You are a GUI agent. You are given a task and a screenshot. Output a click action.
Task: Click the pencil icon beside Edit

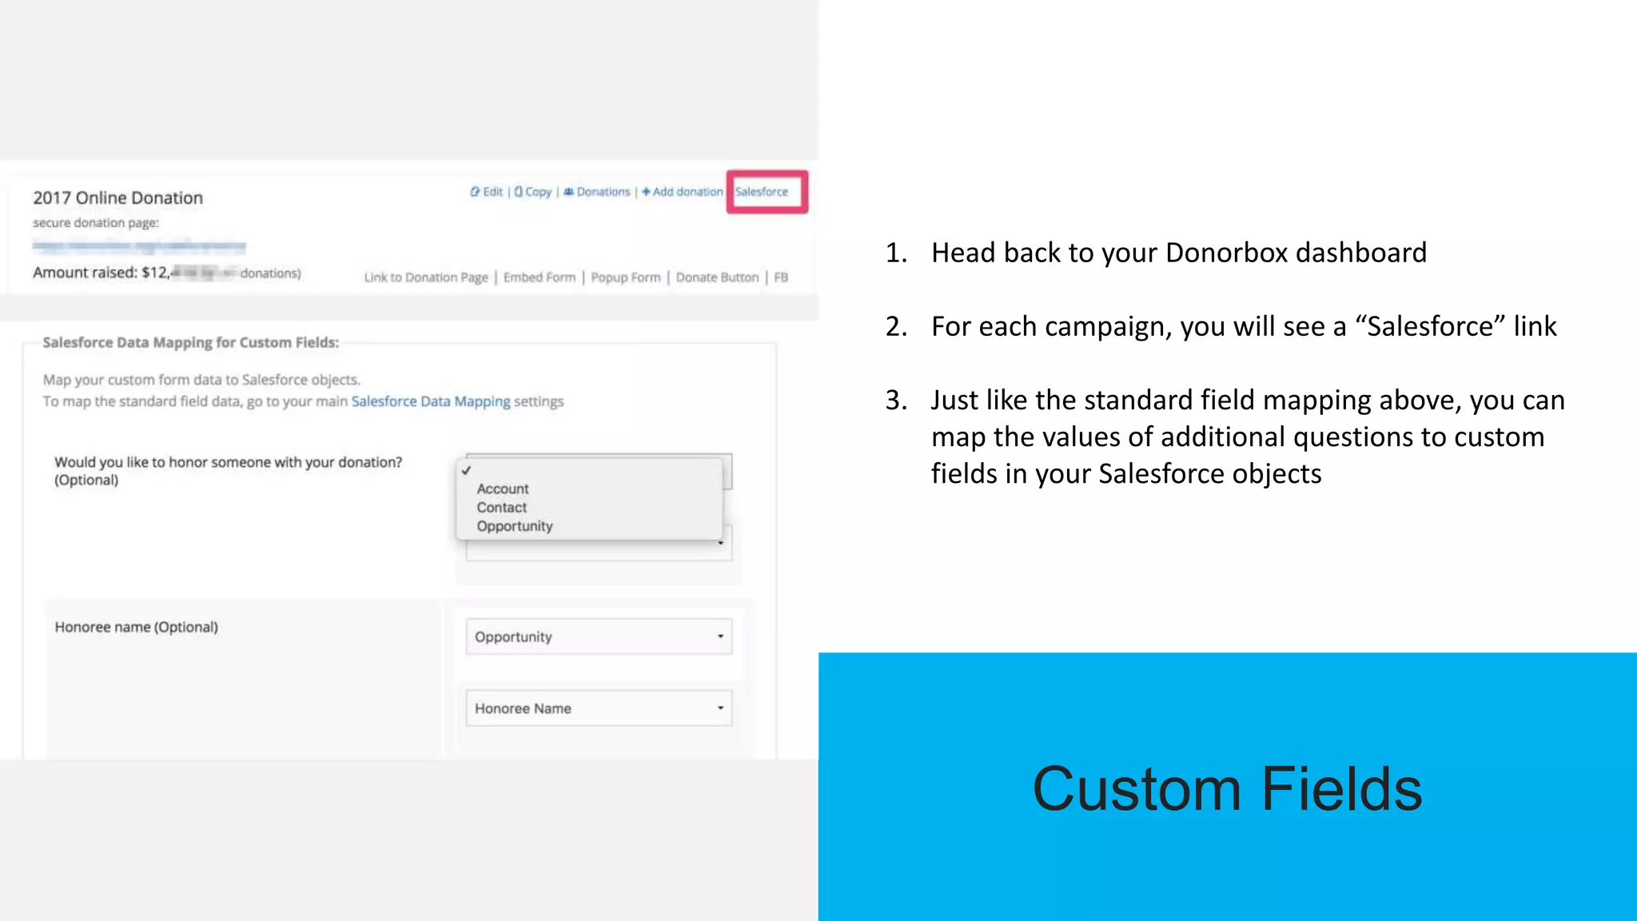tap(475, 192)
